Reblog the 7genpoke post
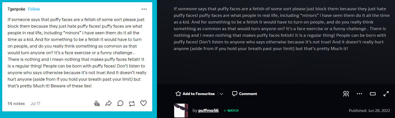Image resolution: width=395 pixels, height=118 pixels. pos(132,103)
